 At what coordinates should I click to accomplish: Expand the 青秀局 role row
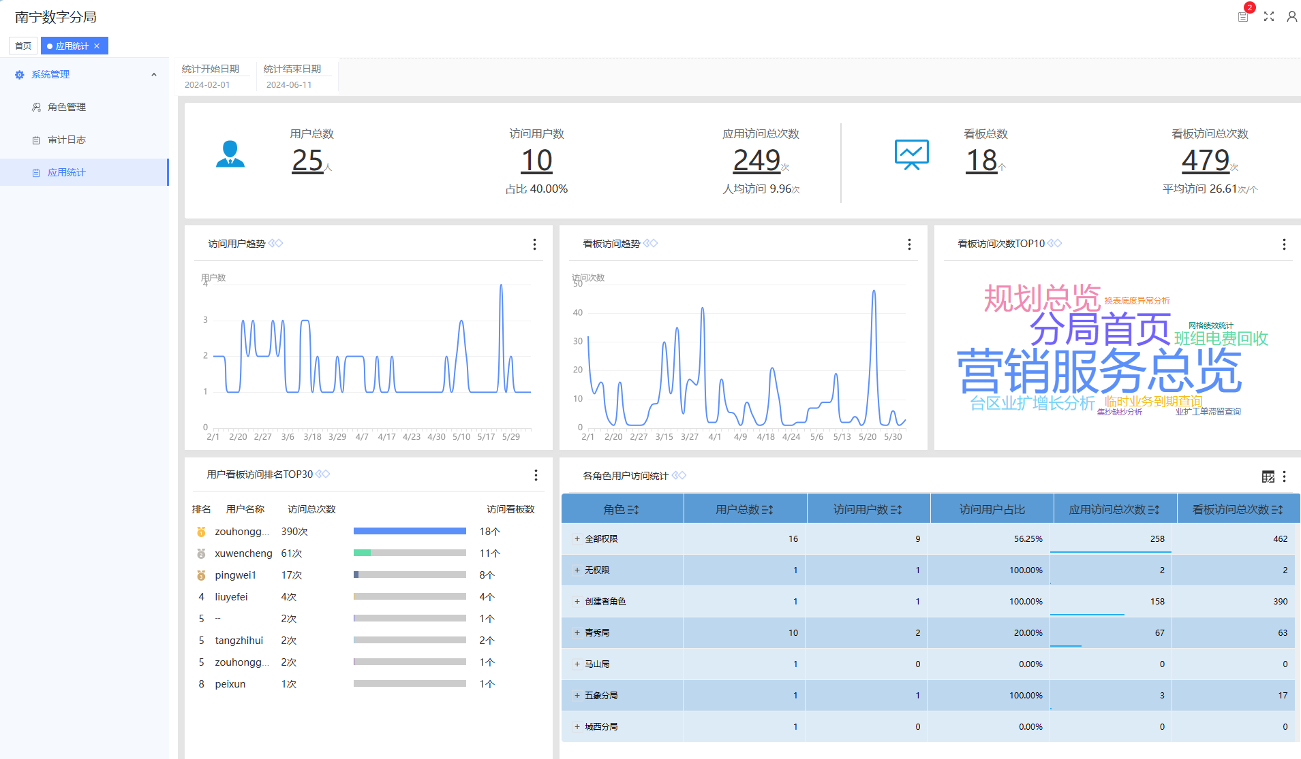click(577, 633)
